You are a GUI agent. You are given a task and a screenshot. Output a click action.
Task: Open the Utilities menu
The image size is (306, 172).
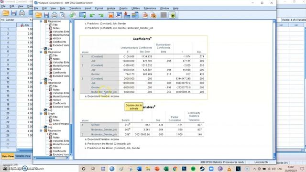coord(135,9)
